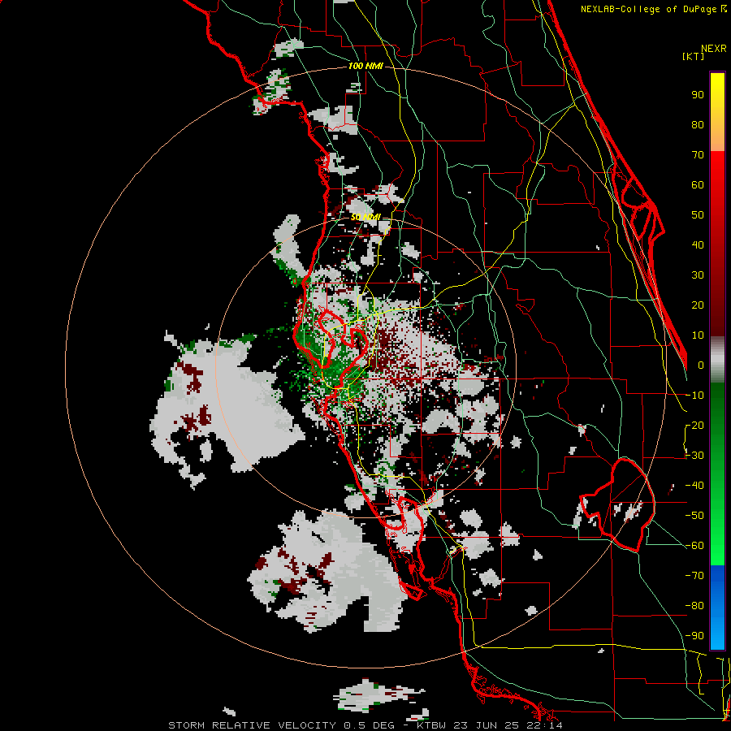Select the -60 value on velocity scale
Viewport: 731px width, 731px height.
pos(694,546)
